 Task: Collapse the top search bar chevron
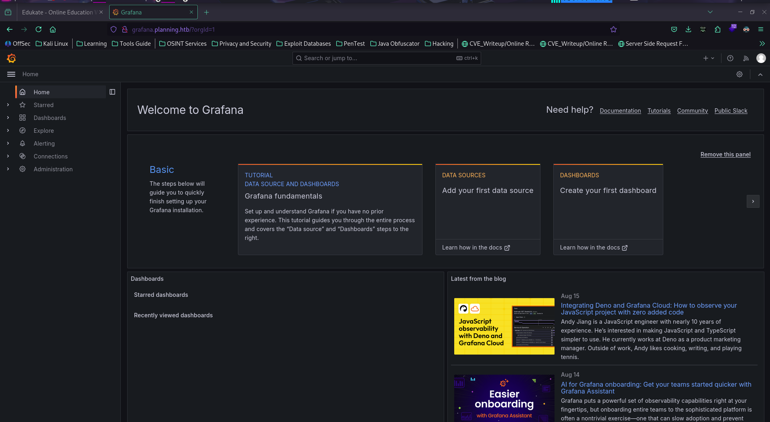[x=760, y=75]
